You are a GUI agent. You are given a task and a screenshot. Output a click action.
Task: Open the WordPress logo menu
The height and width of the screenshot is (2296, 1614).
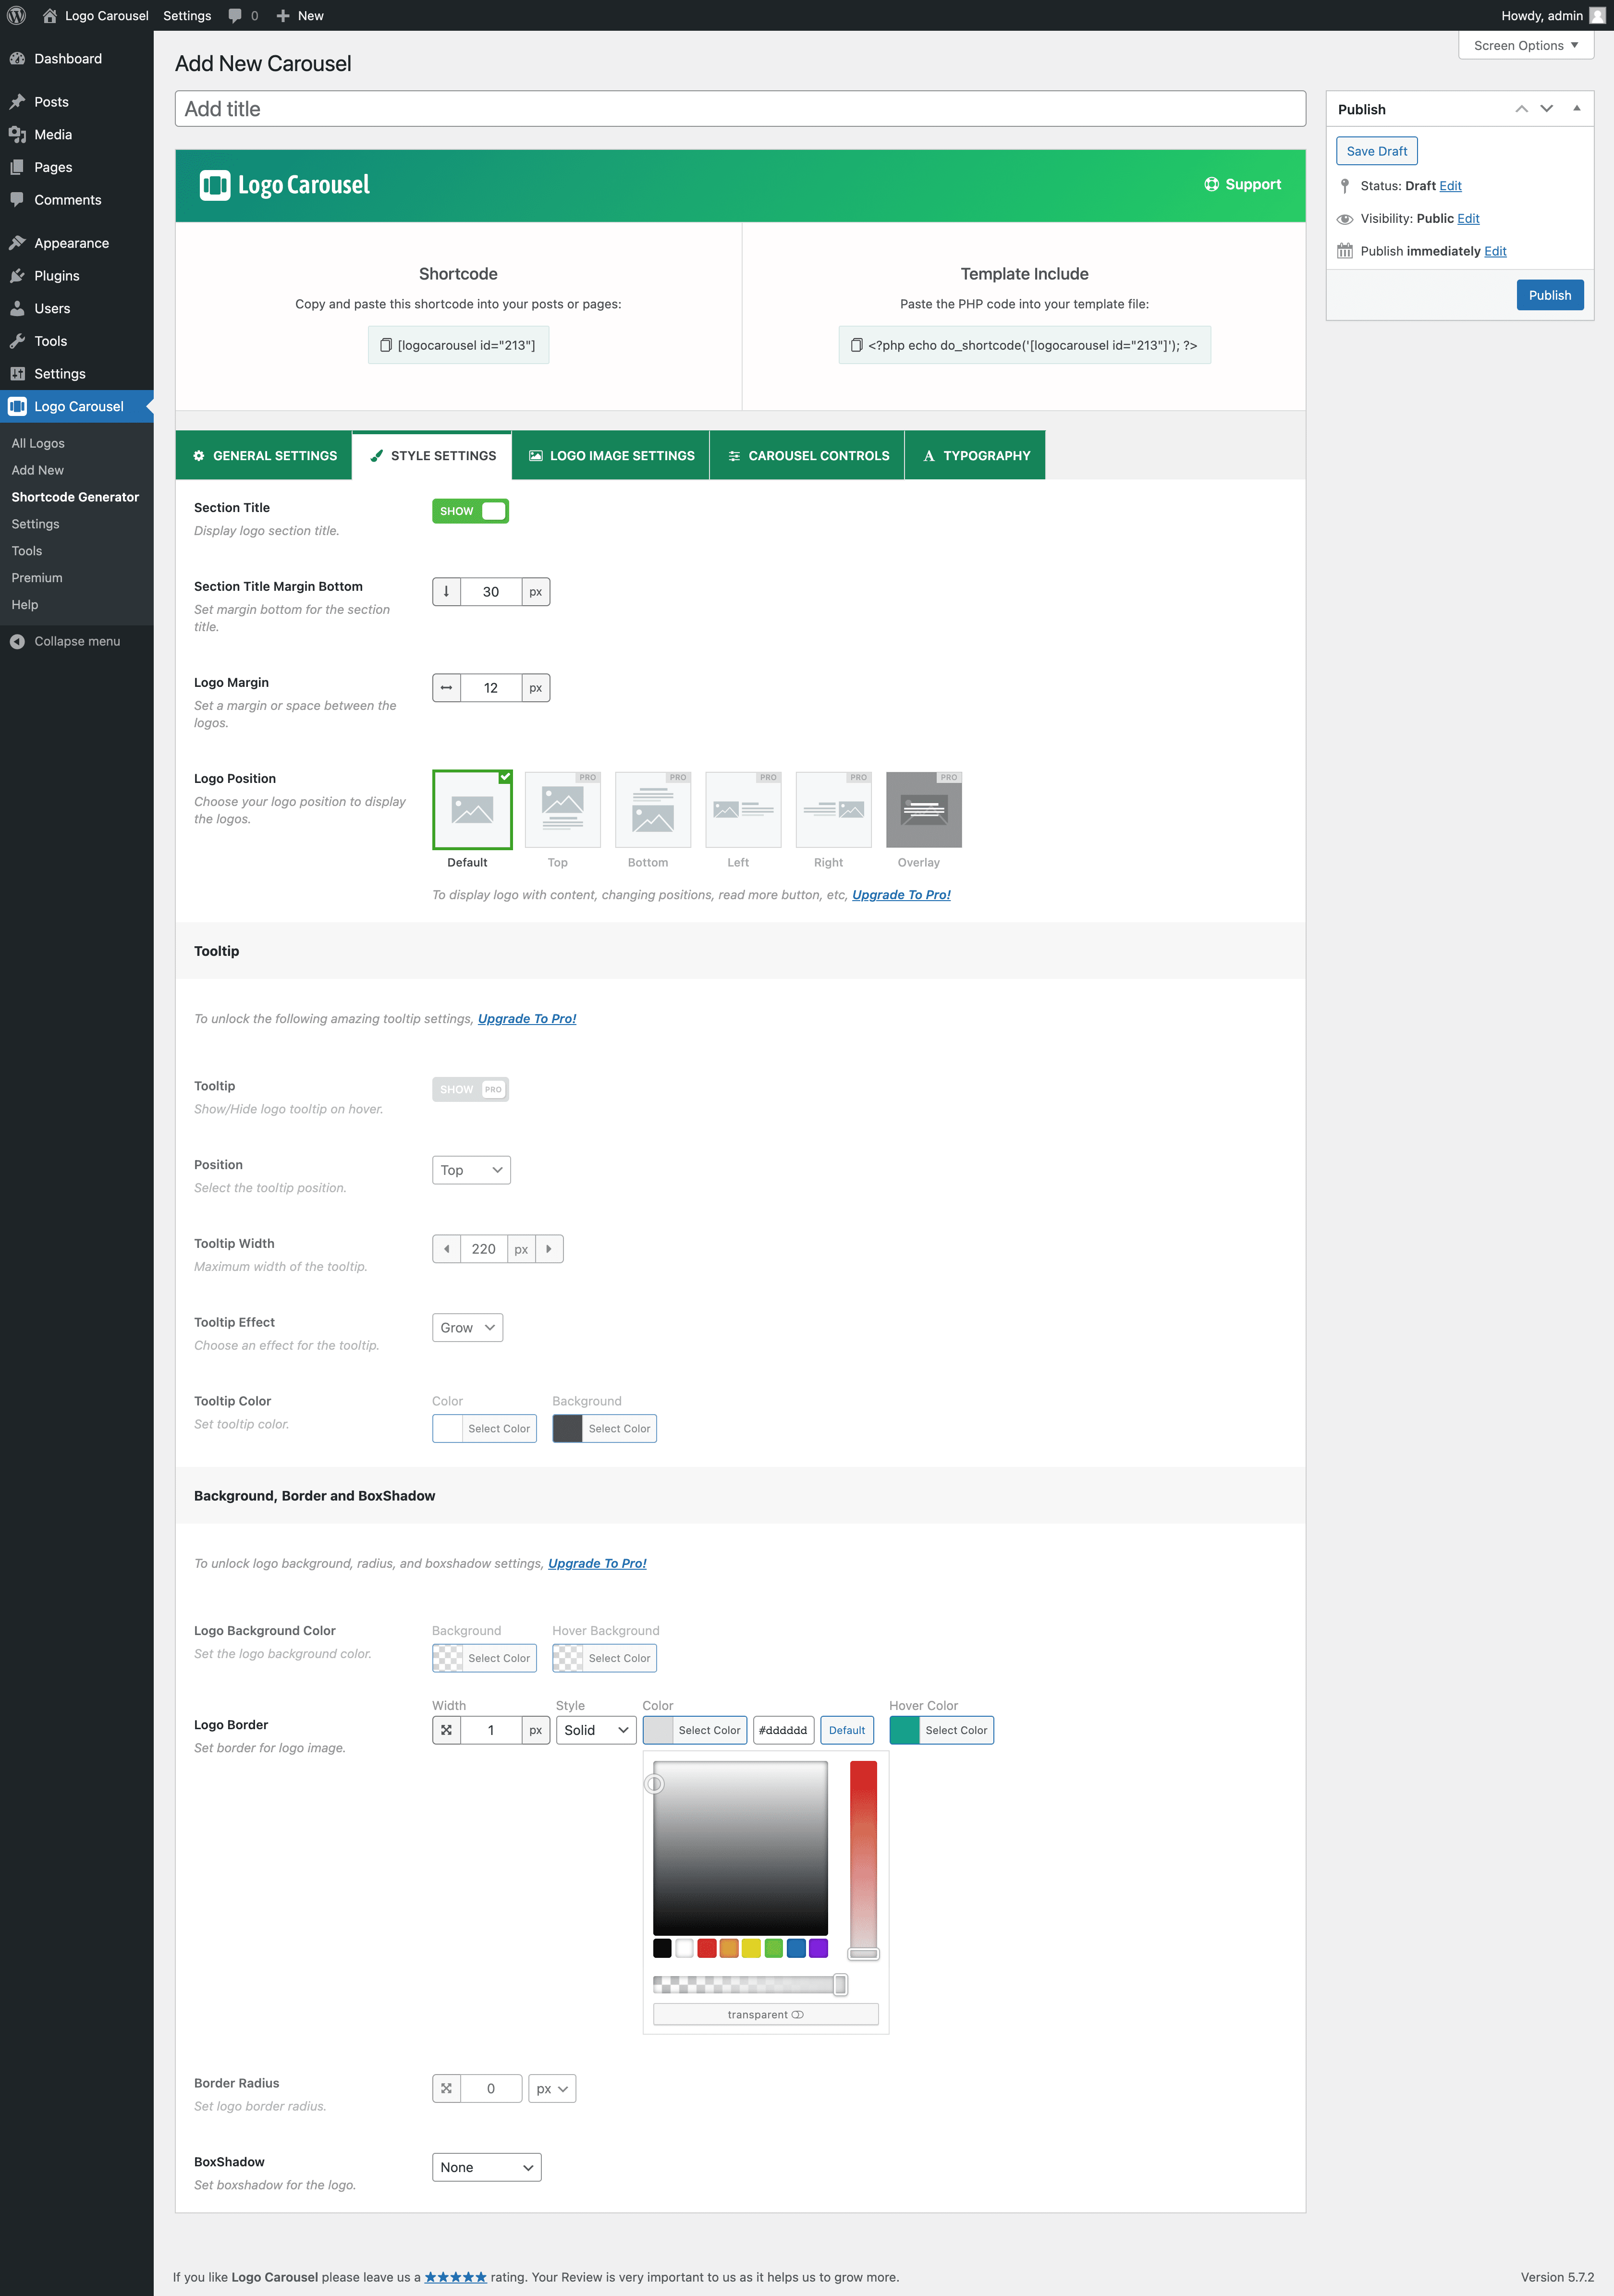click(17, 15)
